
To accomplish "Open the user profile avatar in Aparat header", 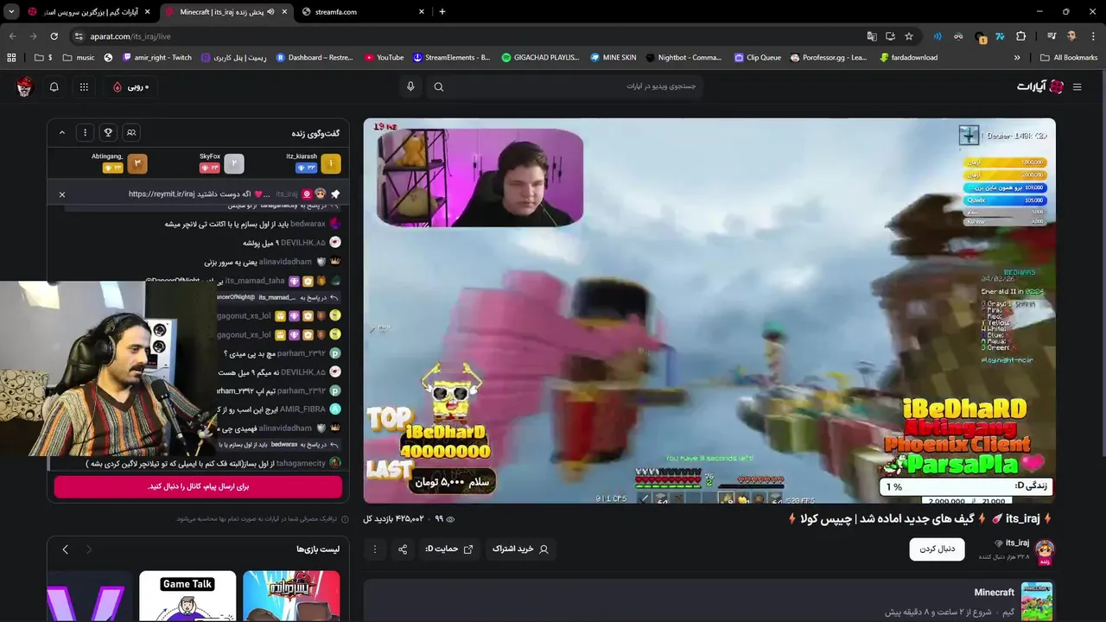I will pyautogui.click(x=24, y=86).
